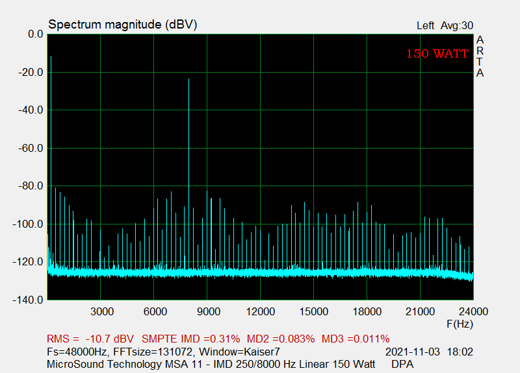Click the '-40.0' y-axis value
This screenshot has width=520, height=373.
tap(31, 110)
